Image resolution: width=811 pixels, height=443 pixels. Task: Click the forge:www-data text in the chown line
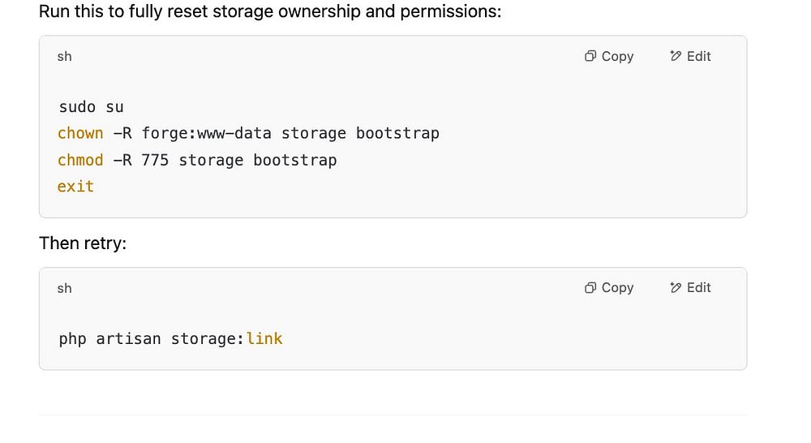(206, 133)
